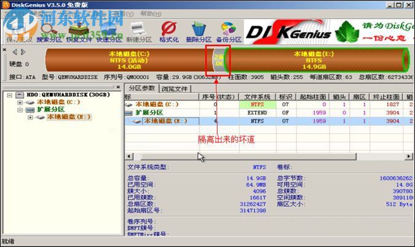Viewport: 415px width, 247px height.
Task: Close the left tree pane with its x
Action: click(118, 87)
